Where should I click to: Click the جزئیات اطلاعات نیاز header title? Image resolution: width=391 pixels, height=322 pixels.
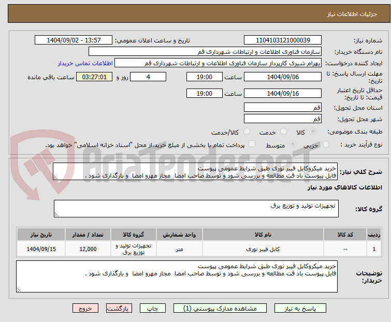coord(352,14)
